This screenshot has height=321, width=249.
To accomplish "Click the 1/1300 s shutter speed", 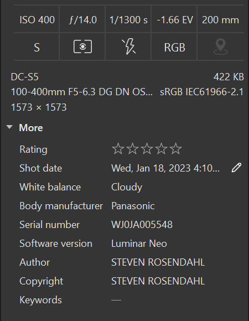I will pos(128,20).
